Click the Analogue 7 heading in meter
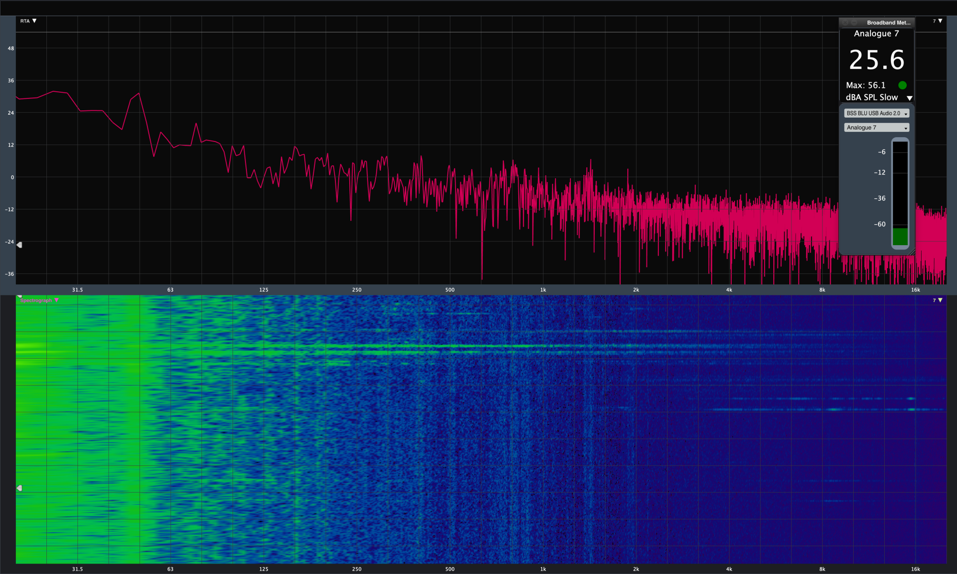 pyautogui.click(x=876, y=33)
